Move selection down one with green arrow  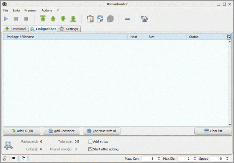(x=63, y=19)
